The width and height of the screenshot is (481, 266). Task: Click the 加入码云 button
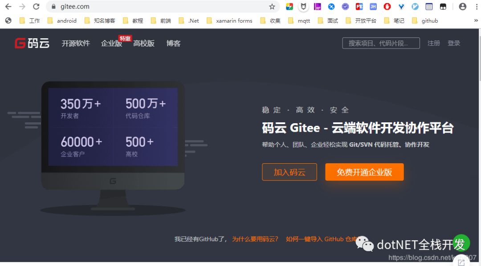[x=289, y=172]
